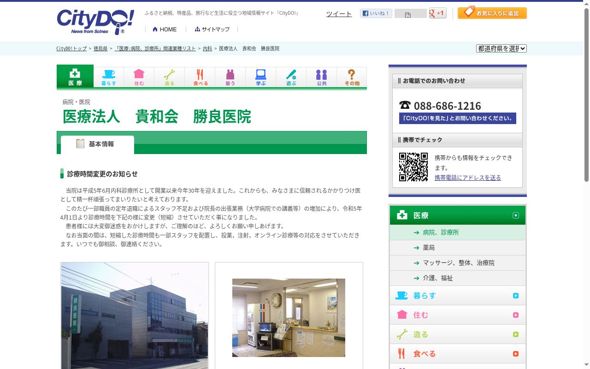Viewport: 590px width, 369px height.
Task: Click the QR code image
Action: [413, 167]
